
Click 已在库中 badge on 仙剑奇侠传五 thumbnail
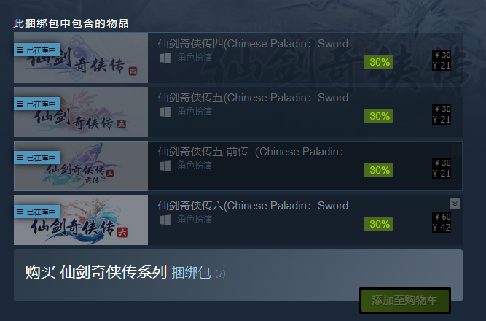click(x=36, y=104)
